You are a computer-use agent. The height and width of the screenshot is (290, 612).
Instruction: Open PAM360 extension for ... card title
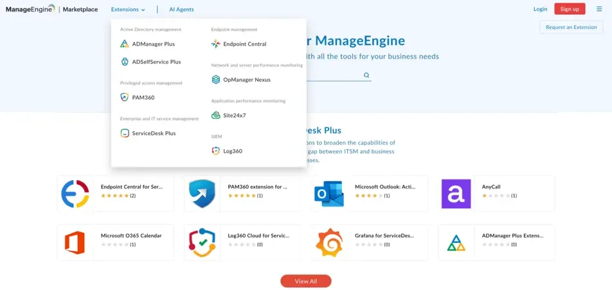[258, 186]
